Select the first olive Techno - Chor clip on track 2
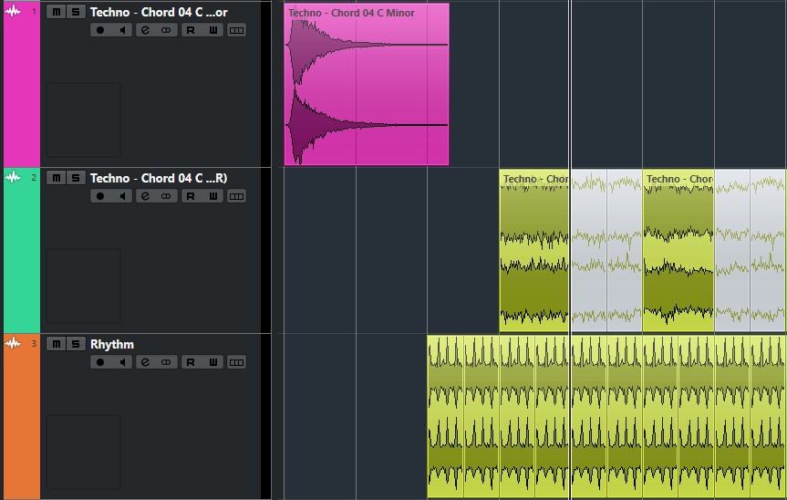This screenshot has width=787, height=500. [534, 251]
